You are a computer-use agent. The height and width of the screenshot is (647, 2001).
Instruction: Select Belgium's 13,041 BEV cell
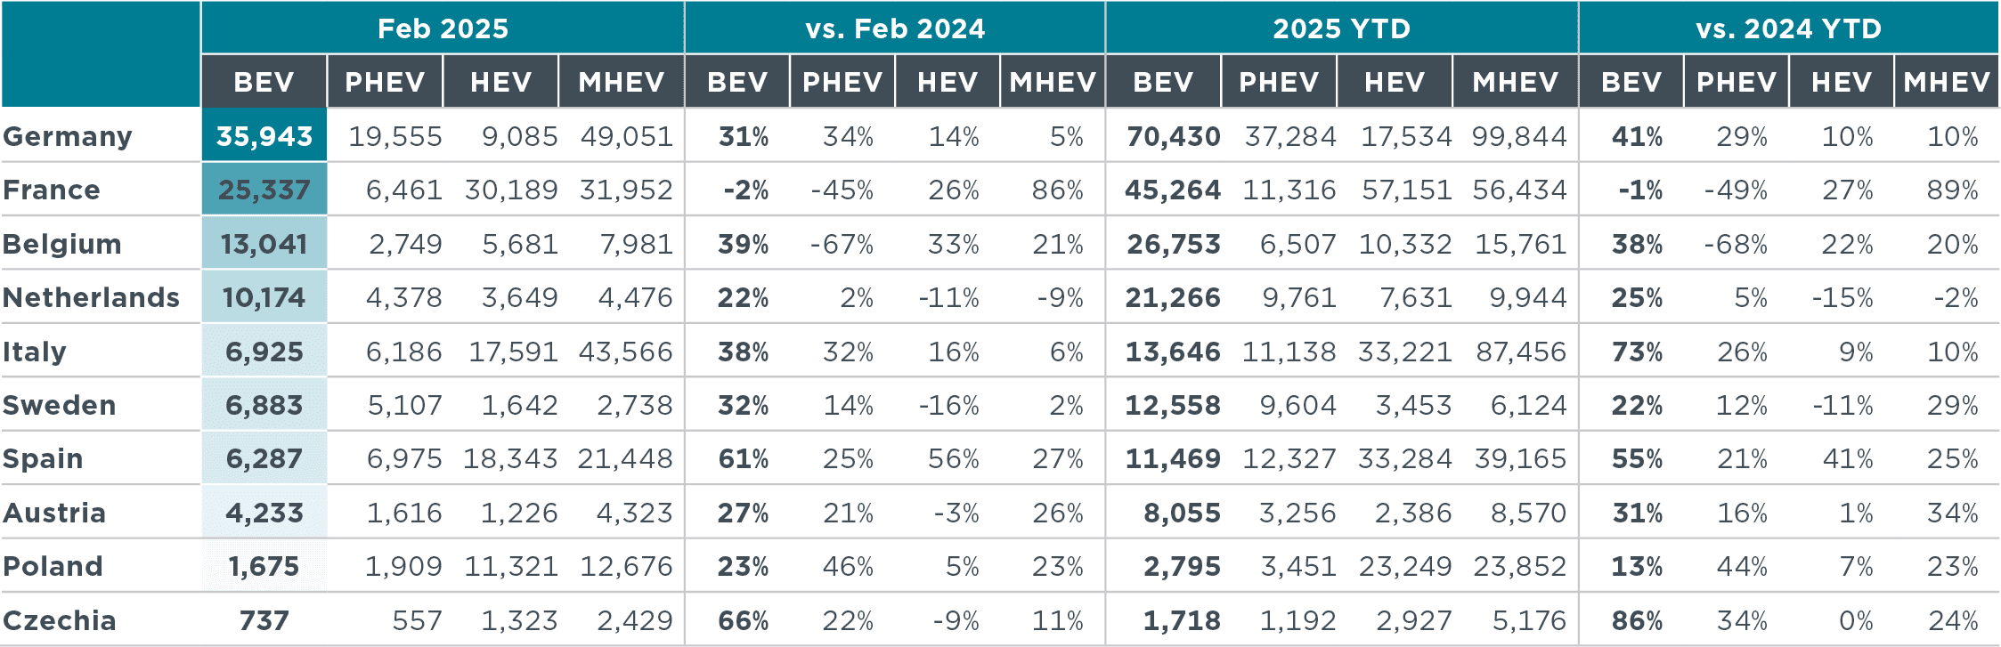(264, 244)
